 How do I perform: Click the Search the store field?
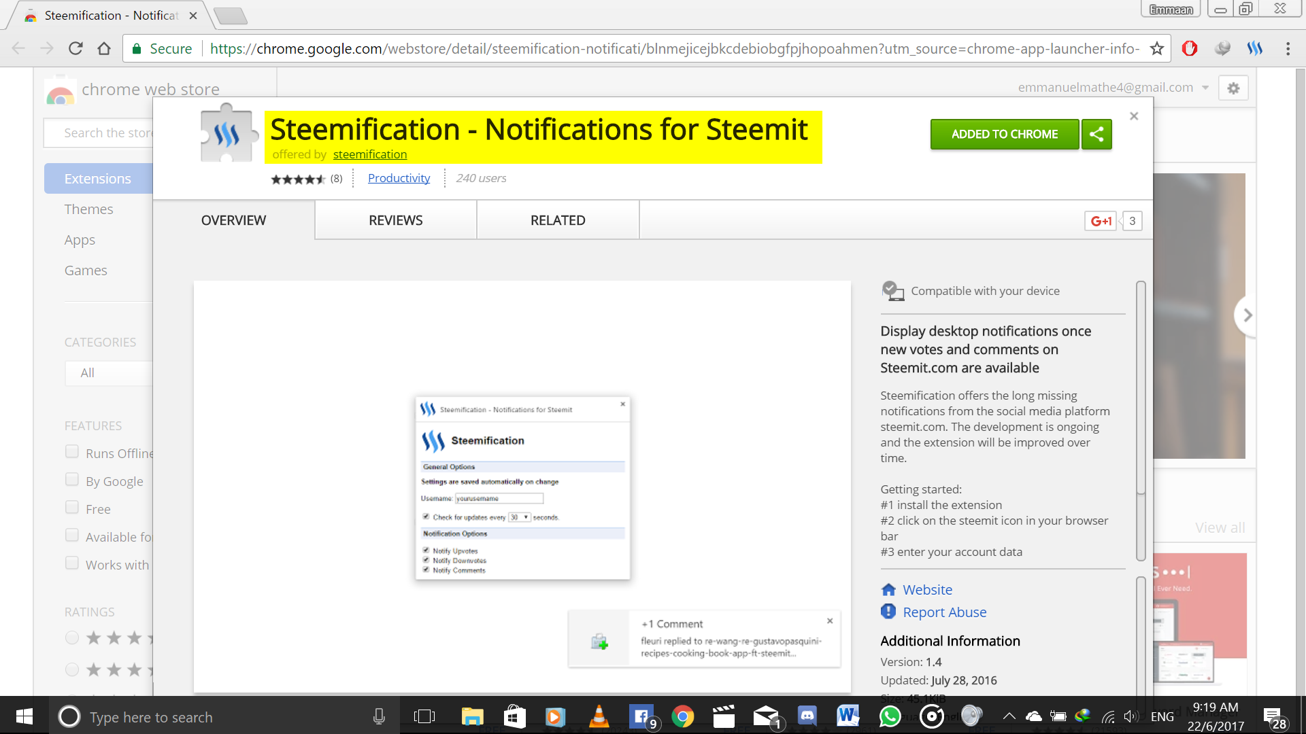point(99,133)
